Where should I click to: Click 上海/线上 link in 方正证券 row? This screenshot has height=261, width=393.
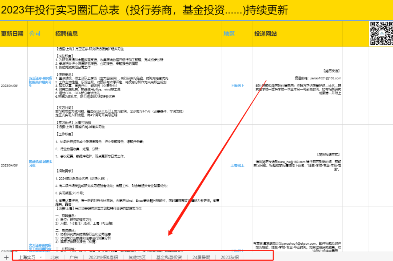pyautogui.click(x=237, y=86)
